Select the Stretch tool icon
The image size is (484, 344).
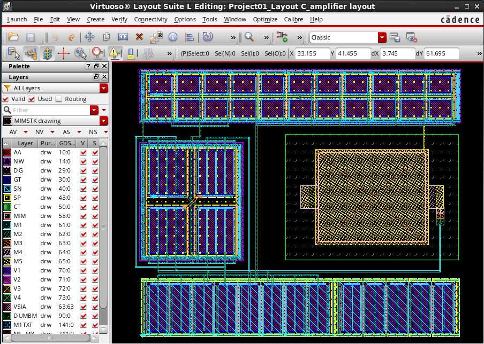point(123,37)
